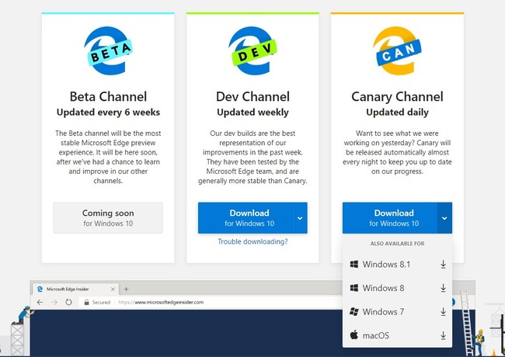Close the Microsoft Edge Insider tab

pos(113,289)
